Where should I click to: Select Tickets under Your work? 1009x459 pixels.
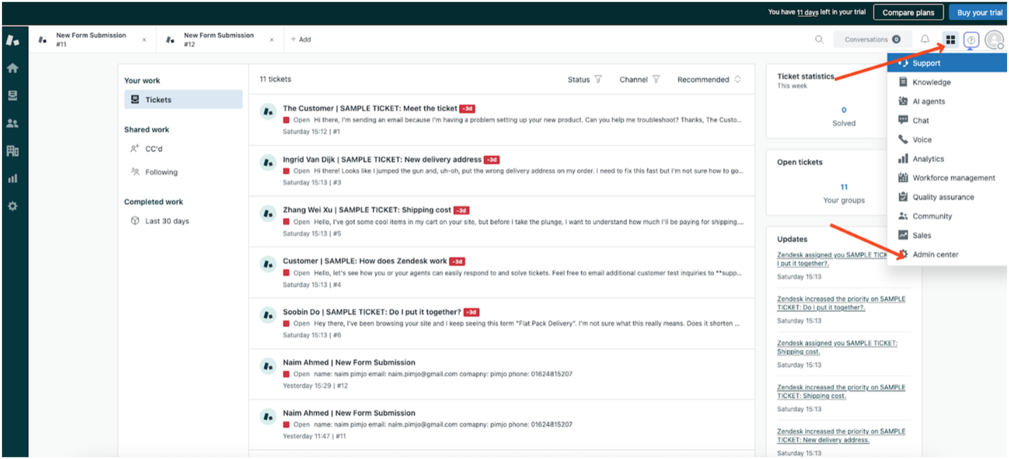click(184, 100)
